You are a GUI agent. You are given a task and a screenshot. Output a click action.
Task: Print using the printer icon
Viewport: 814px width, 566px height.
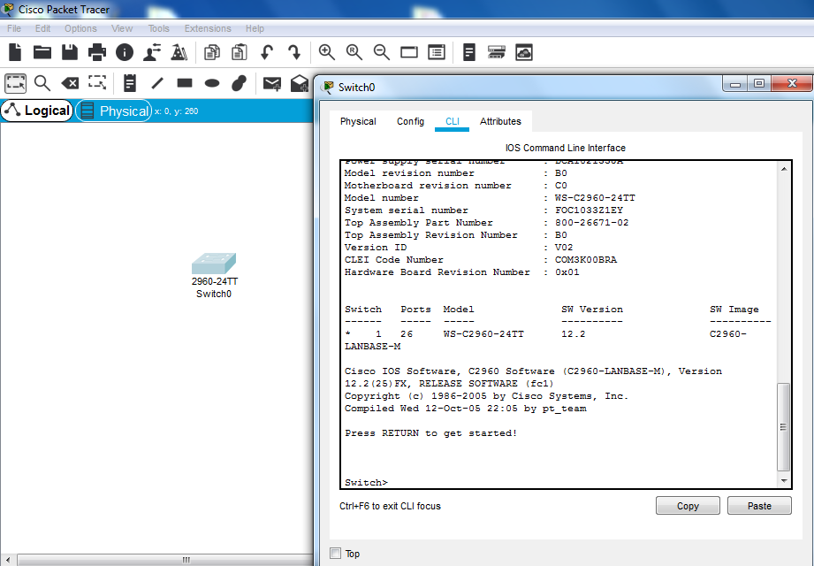(x=96, y=52)
